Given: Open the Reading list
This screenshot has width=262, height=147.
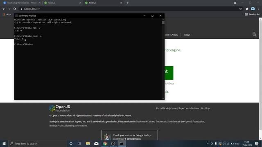Looking at the screenshot, I should click(x=252, y=14).
